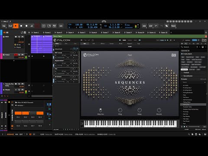Open the Track menu button
This screenshot has height=156, width=208.
[x=173, y=26]
